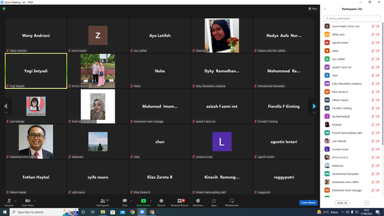Viewport: 384px width, 216px height.
Task: Toggle video icon for chan in list
Action: (377, 76)
